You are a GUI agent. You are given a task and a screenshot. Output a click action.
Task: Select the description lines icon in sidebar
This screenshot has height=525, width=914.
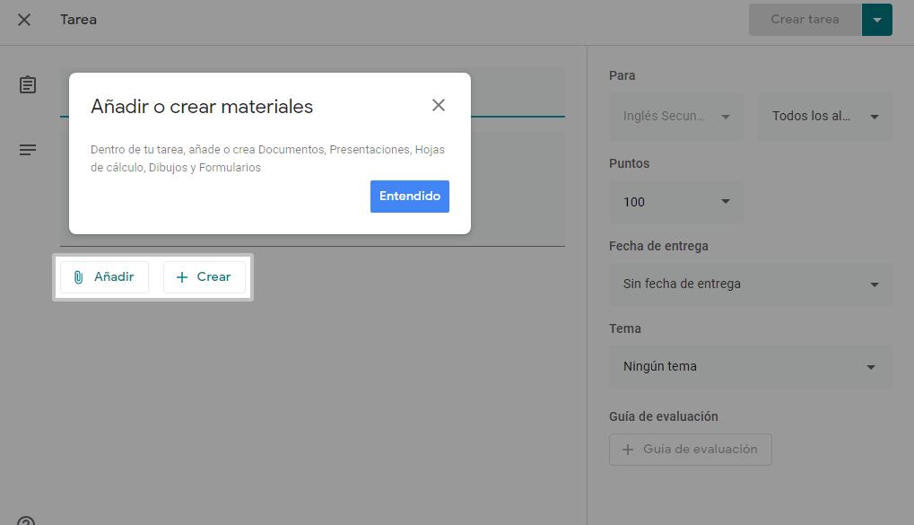click(x=28, y=149)
